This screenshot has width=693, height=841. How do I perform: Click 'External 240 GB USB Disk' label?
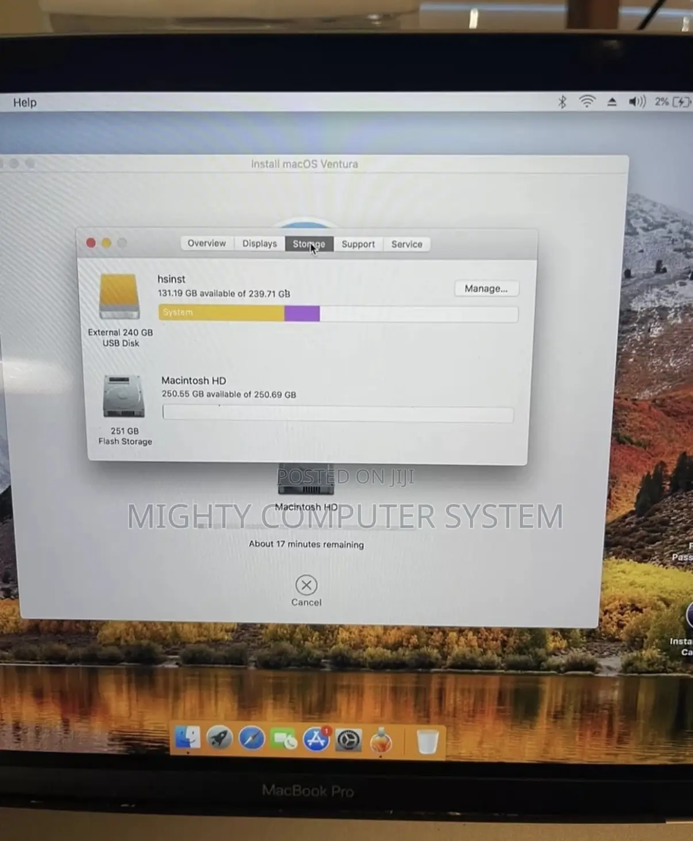120,338
